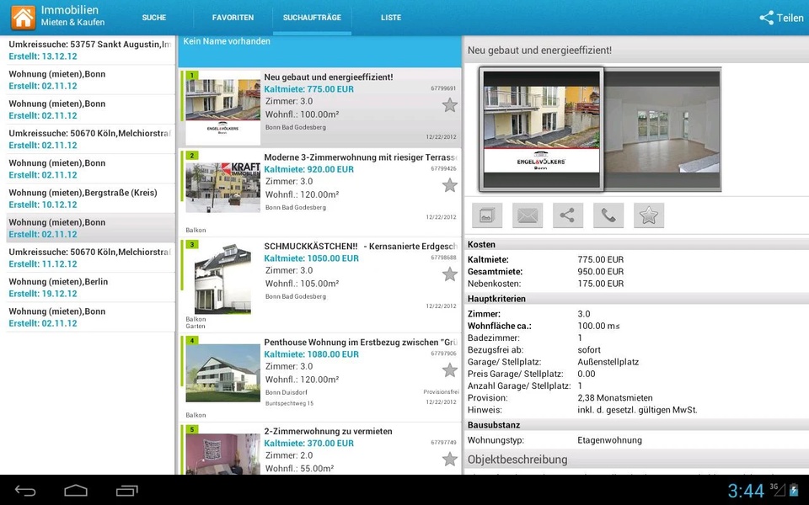Viewport: 809px width, 505px height.
Task: Switch to the SUCHE tab
Action: [x=153, y=18]
